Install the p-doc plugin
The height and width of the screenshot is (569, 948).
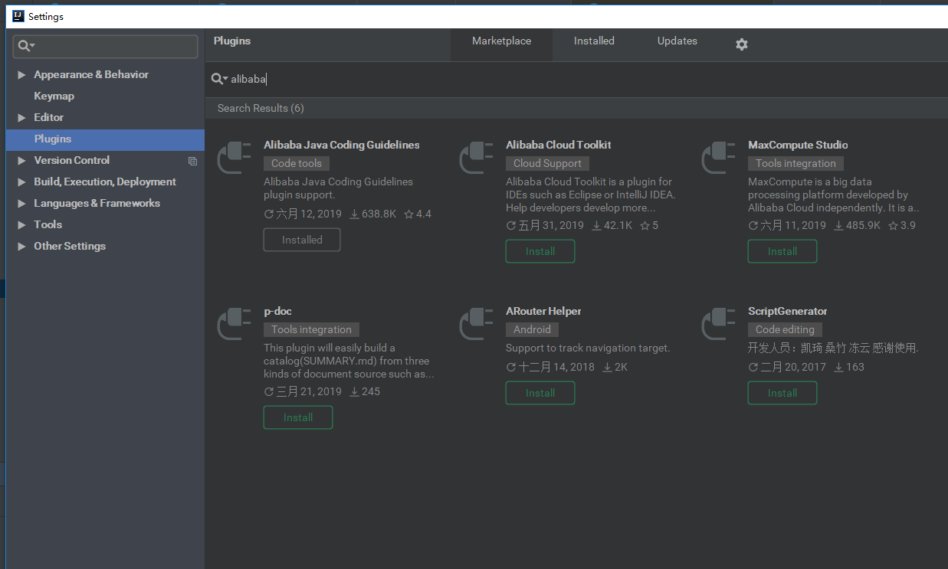pos(298,417)
